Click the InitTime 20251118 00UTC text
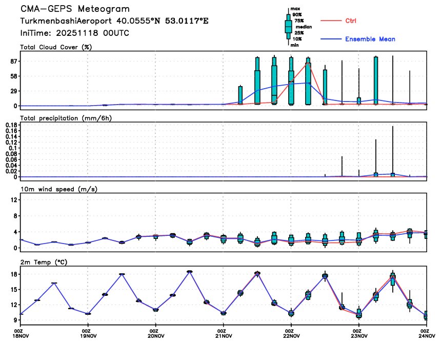Screen dimensions: 441x344 click(74, 33)
